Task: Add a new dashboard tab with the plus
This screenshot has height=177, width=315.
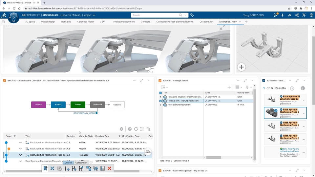Action: click(246, 22)
